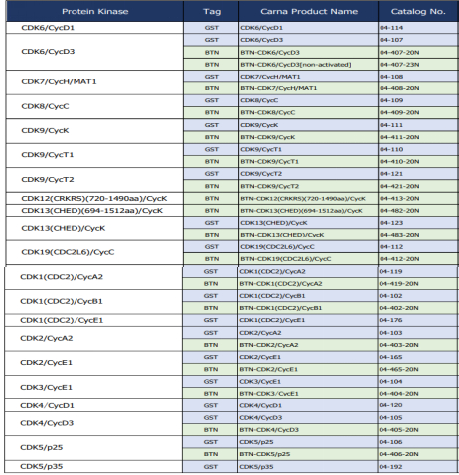Select the CDK7/CycH/MAT1 protein kinase cell

[x=94, y=82]
